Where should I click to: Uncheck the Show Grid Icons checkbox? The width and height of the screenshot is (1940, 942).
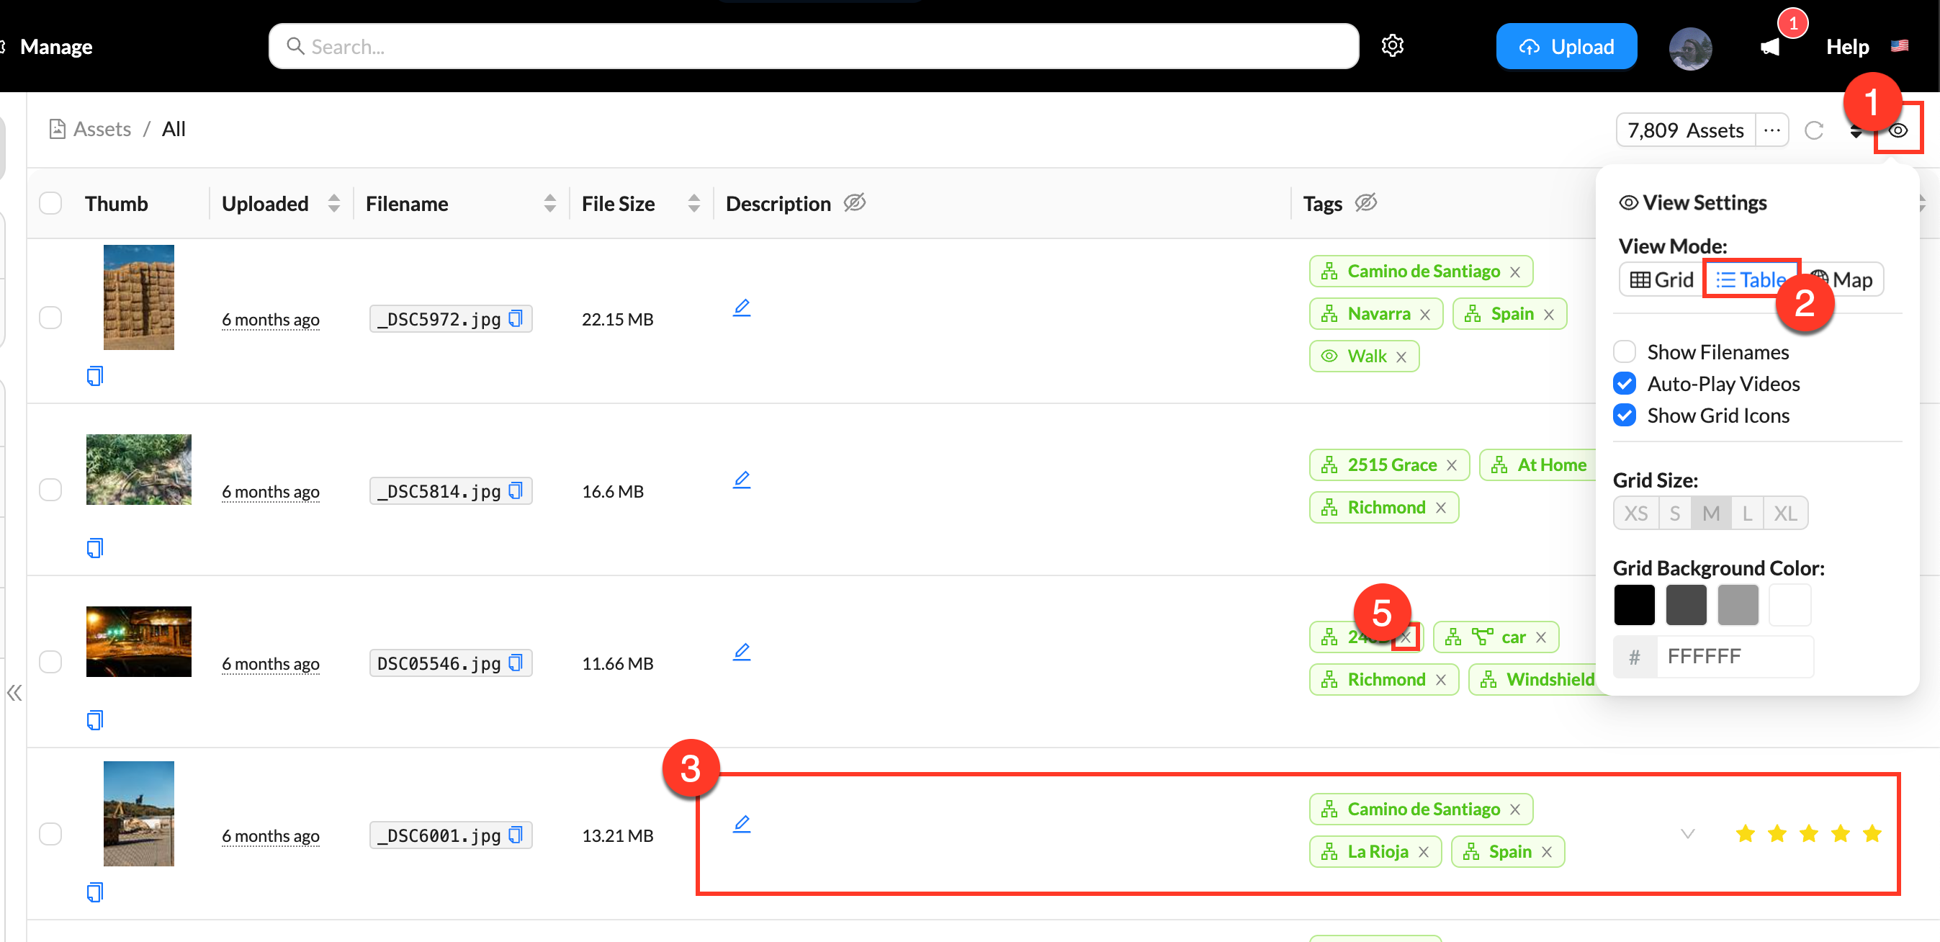tap(1625, 415)
